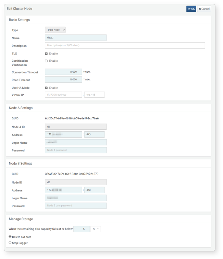Click the Node B Settings section heading
Image resolution: width=223 pixels, height=259 pixels.
point(21,163)
